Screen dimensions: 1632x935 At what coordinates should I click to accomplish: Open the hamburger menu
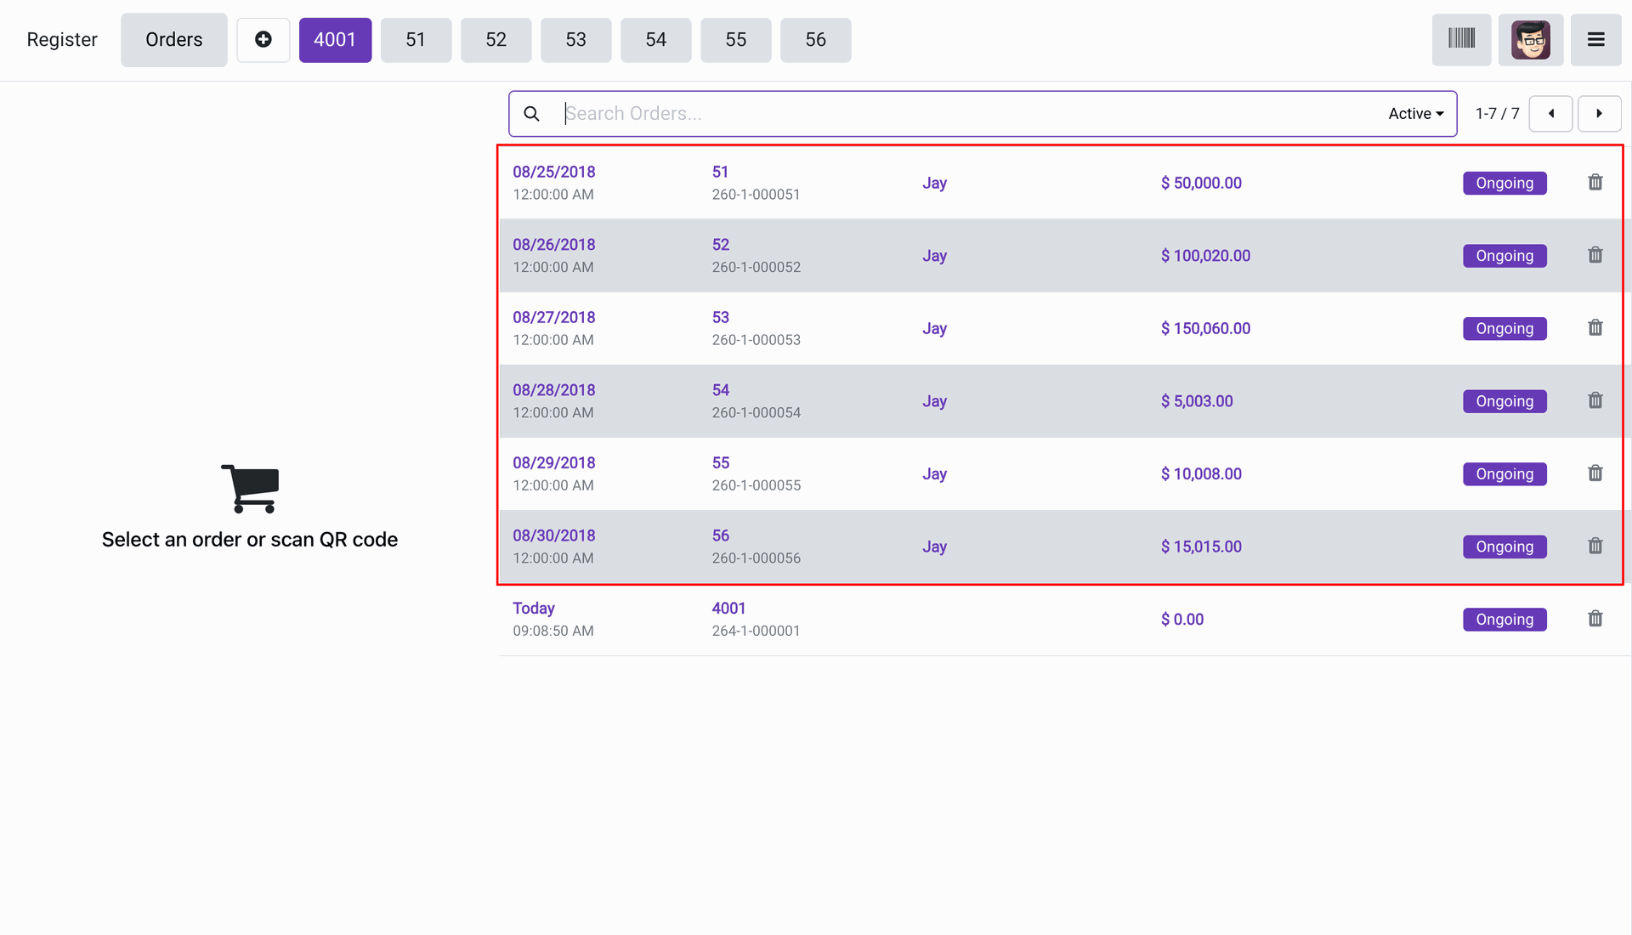1596,39
